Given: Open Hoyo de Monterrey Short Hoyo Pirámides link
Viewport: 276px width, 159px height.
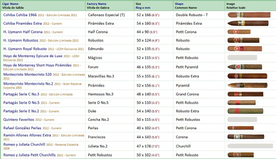Looking at the screenshot, I should (x=37, y=65).
